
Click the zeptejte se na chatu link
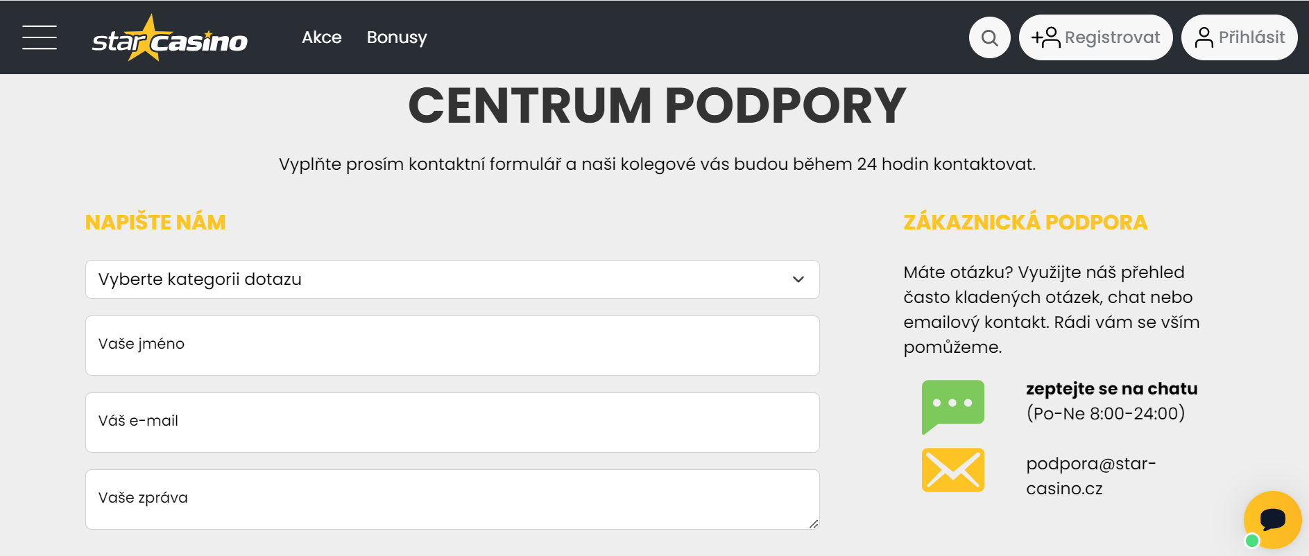pos(1112,389)
